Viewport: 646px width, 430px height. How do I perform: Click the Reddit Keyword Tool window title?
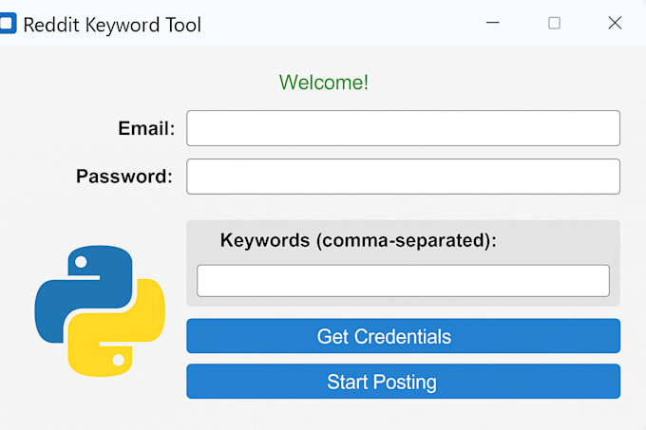pyautogui.click(x=112, y=25)
